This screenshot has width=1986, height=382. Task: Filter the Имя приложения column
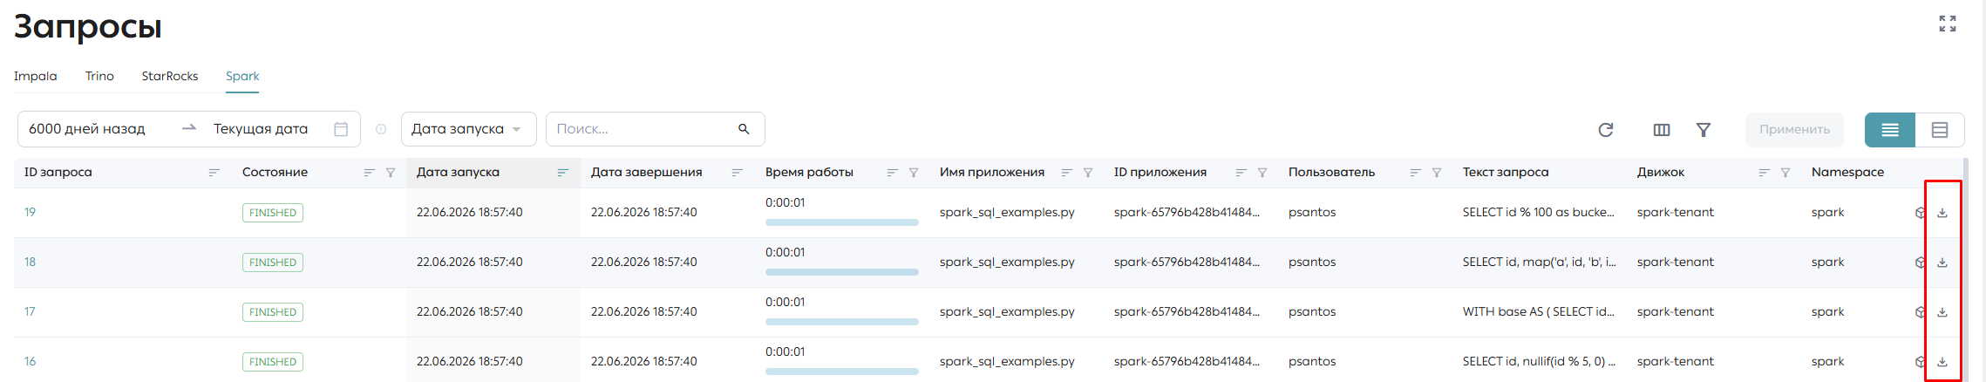1088,173
